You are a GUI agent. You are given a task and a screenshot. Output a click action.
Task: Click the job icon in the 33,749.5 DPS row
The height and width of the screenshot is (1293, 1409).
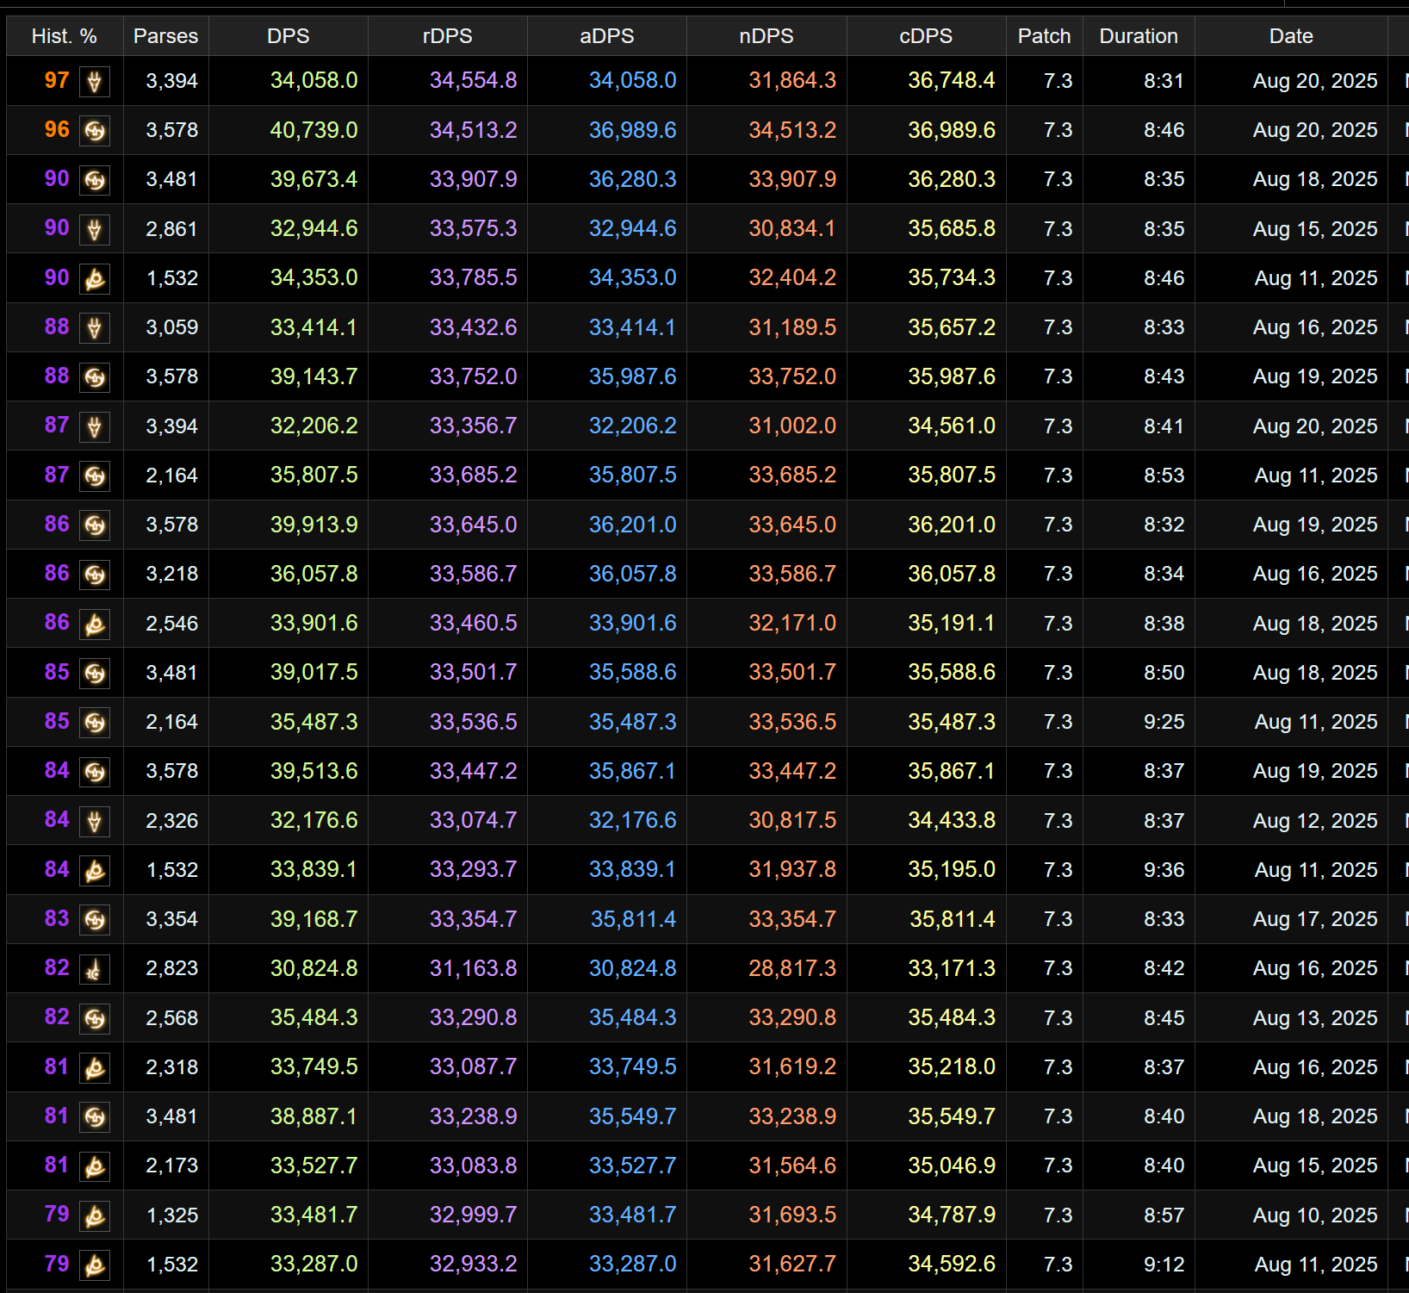[x=95, y=1068]
